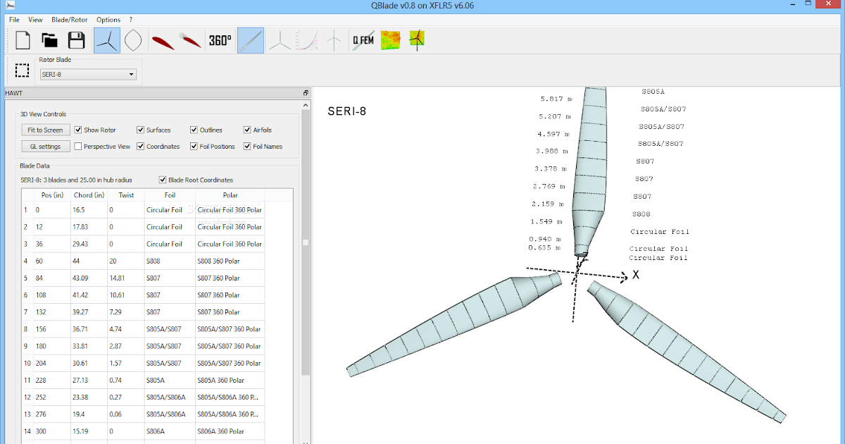Screen dimensions: 845x444
Task: Toggle the Blade Root Coordinates checkbox
Action: [163, 180]
